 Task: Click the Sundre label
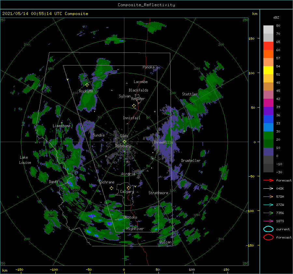(99, 135)
